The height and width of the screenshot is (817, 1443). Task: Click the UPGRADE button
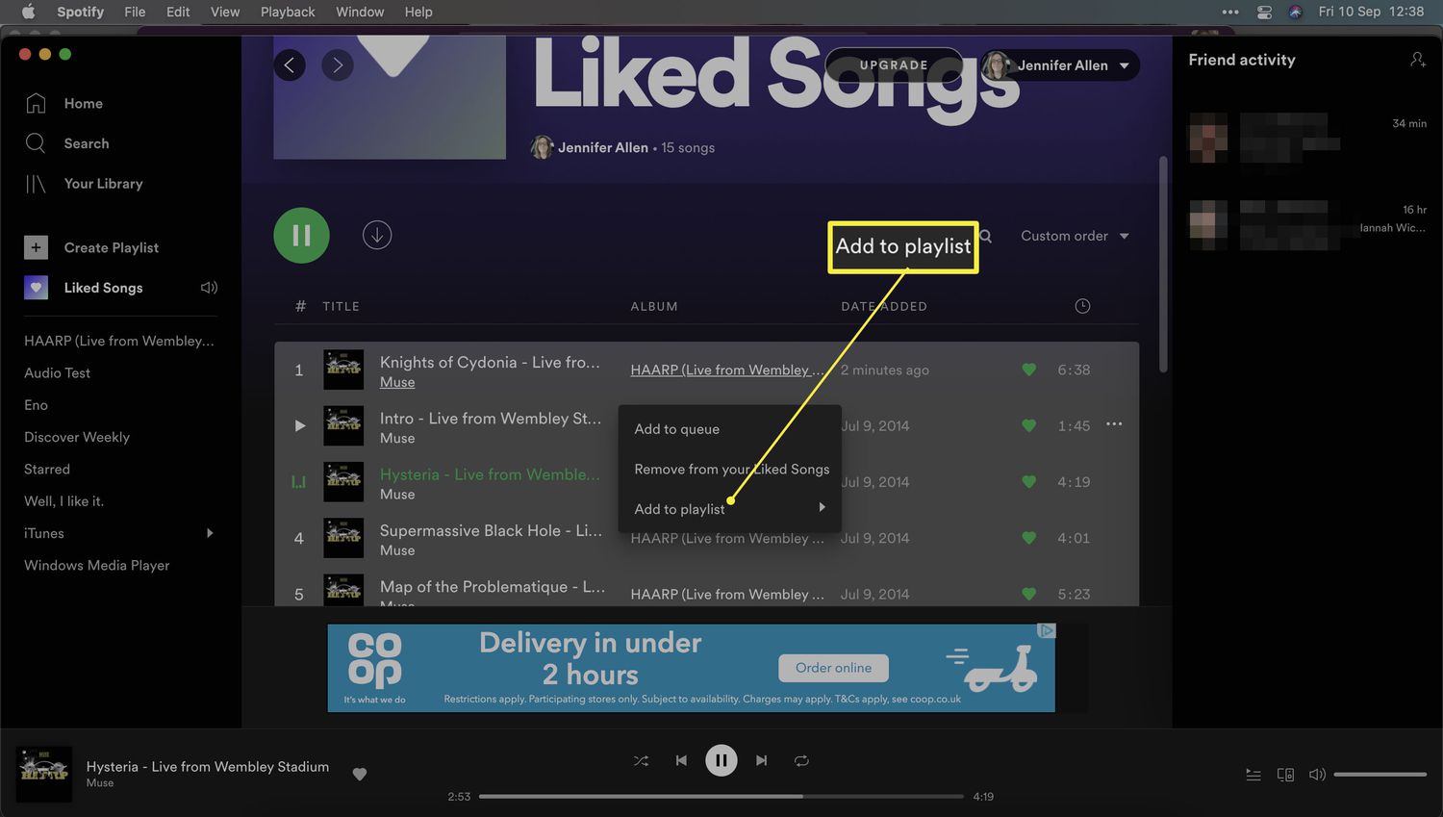pos(894,65)
